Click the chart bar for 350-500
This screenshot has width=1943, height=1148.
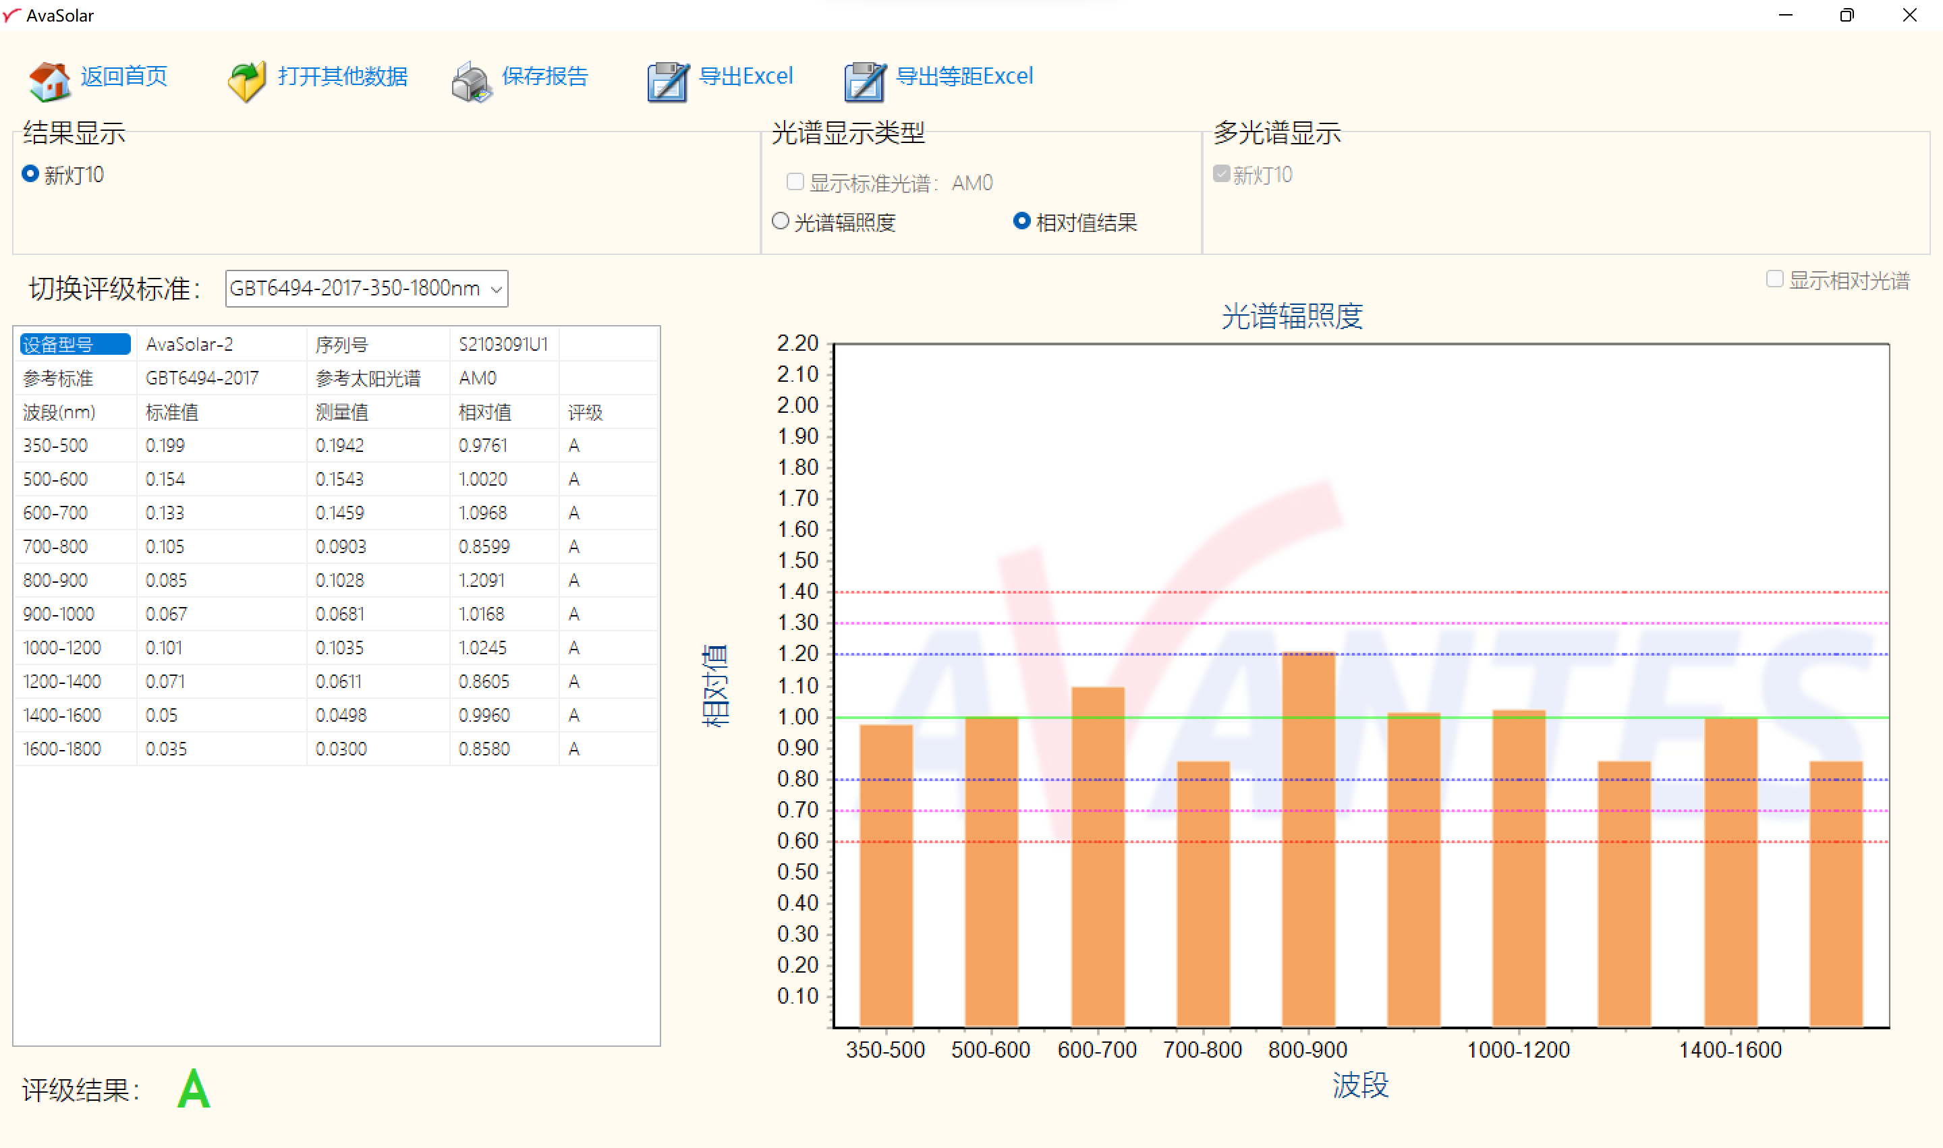pos(886,876)
